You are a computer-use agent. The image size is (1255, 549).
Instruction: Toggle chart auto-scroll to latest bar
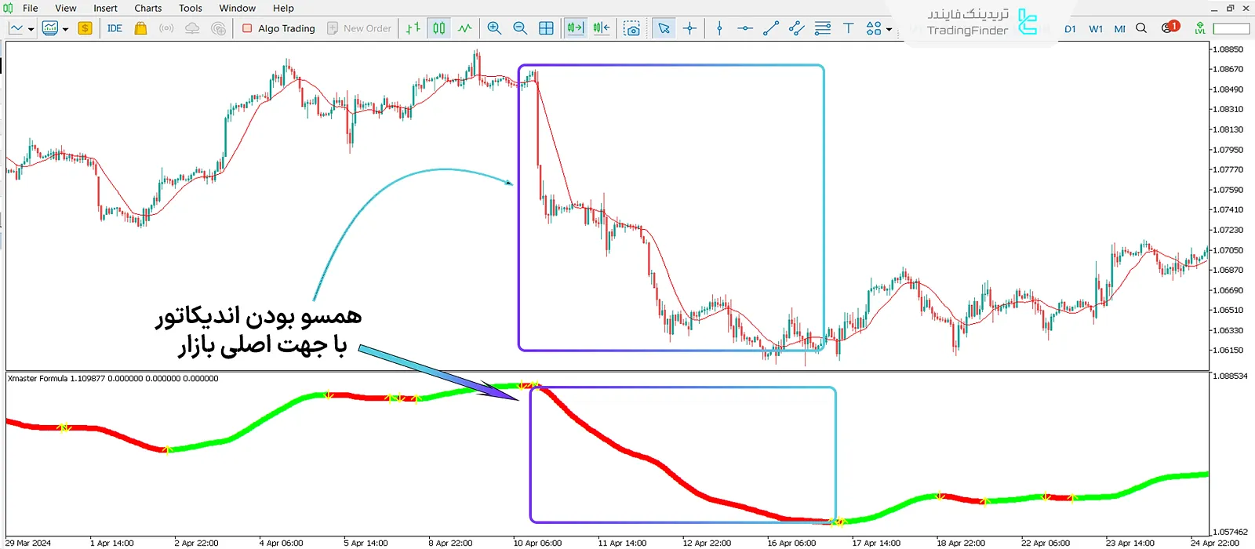click(575, 28)
